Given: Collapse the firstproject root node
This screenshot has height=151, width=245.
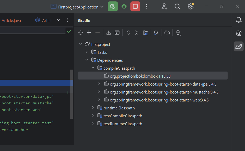Looking at the screenshot, I should click(x=81, y=44).
